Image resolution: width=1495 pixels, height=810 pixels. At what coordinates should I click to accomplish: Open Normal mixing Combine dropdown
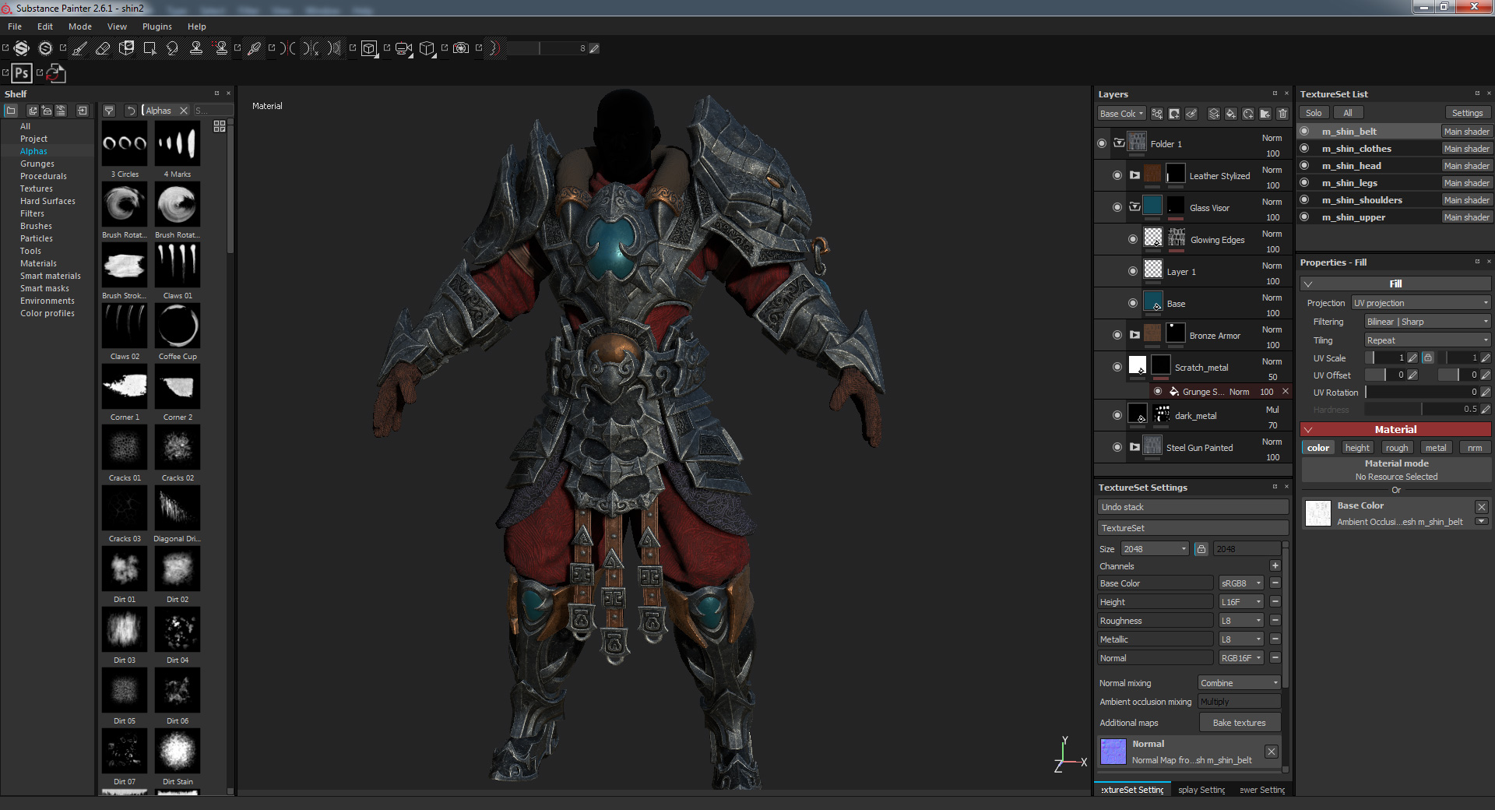[1240, 683]
